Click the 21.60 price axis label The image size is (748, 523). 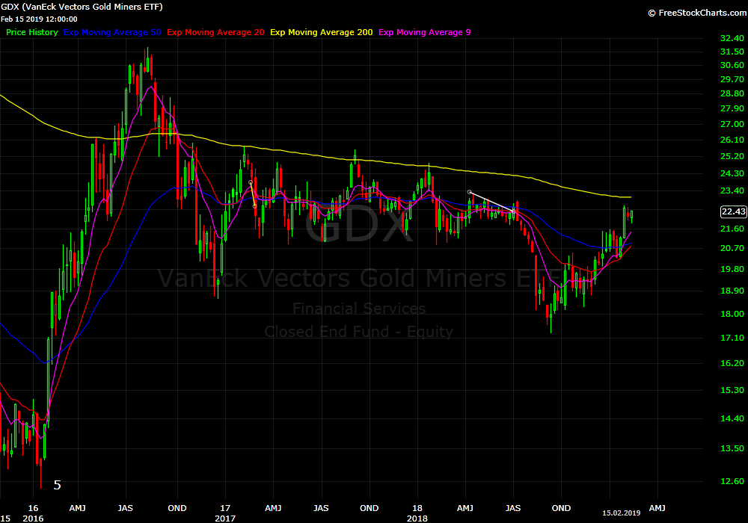click(732, 229)
